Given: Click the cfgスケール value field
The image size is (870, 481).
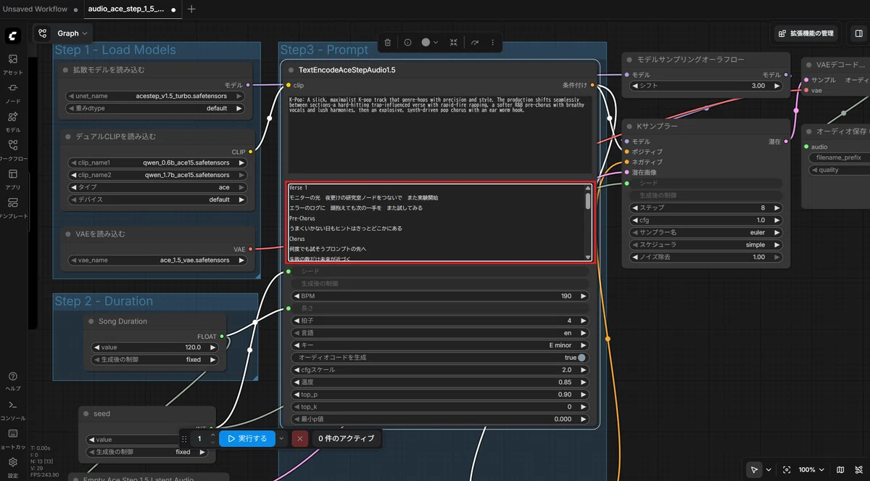Looking at the screenshot, I should click(x=440, y=370).
